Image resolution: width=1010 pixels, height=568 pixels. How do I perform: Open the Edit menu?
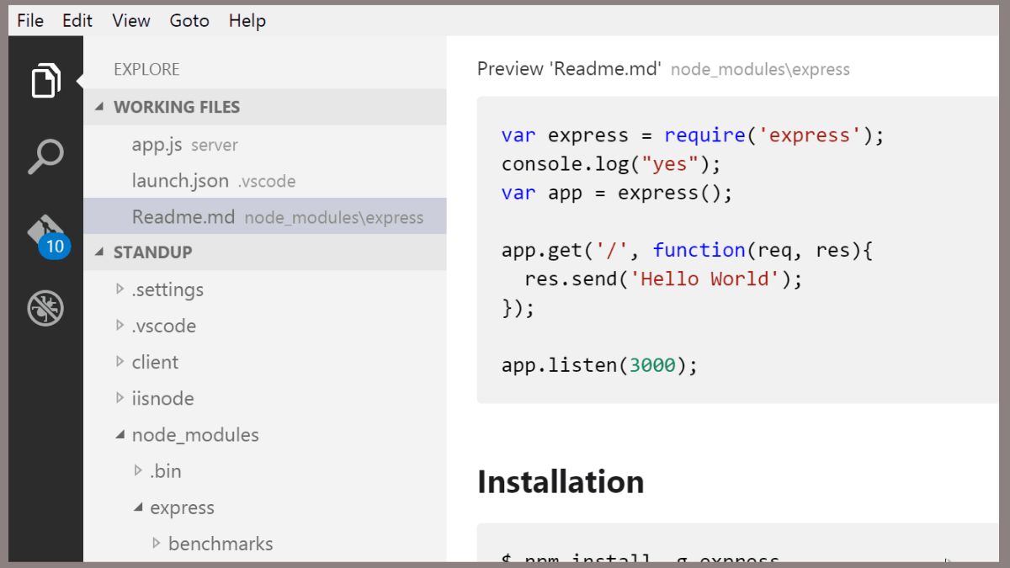(77, 20)
